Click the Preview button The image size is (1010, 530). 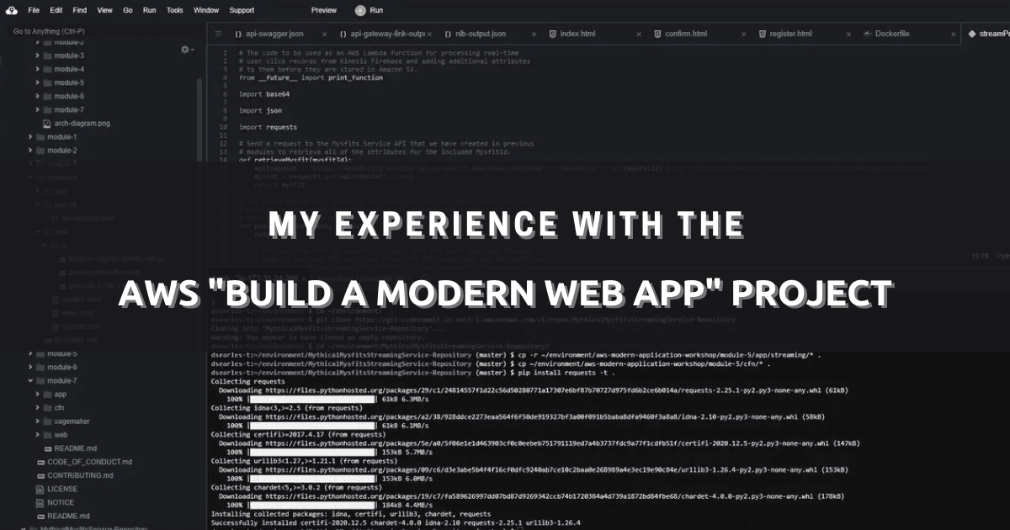pos(324,10)
